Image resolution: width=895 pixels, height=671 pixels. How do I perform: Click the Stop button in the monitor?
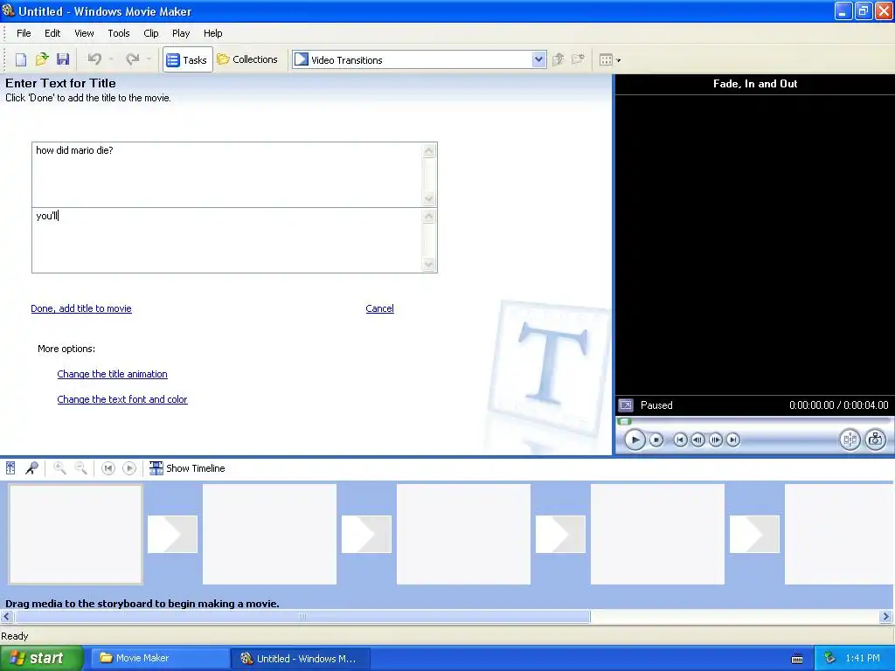[x=656, y=440]
